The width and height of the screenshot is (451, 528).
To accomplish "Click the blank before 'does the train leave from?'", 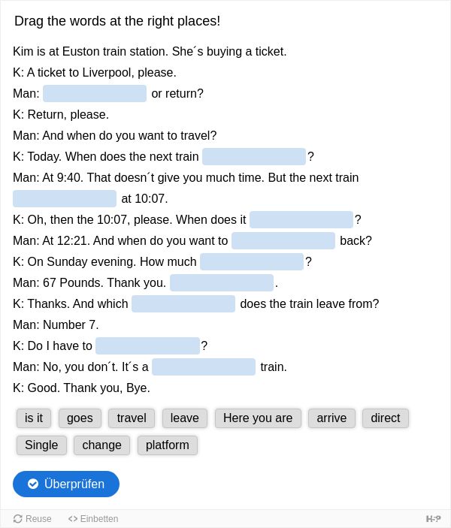I will [183, 303].
